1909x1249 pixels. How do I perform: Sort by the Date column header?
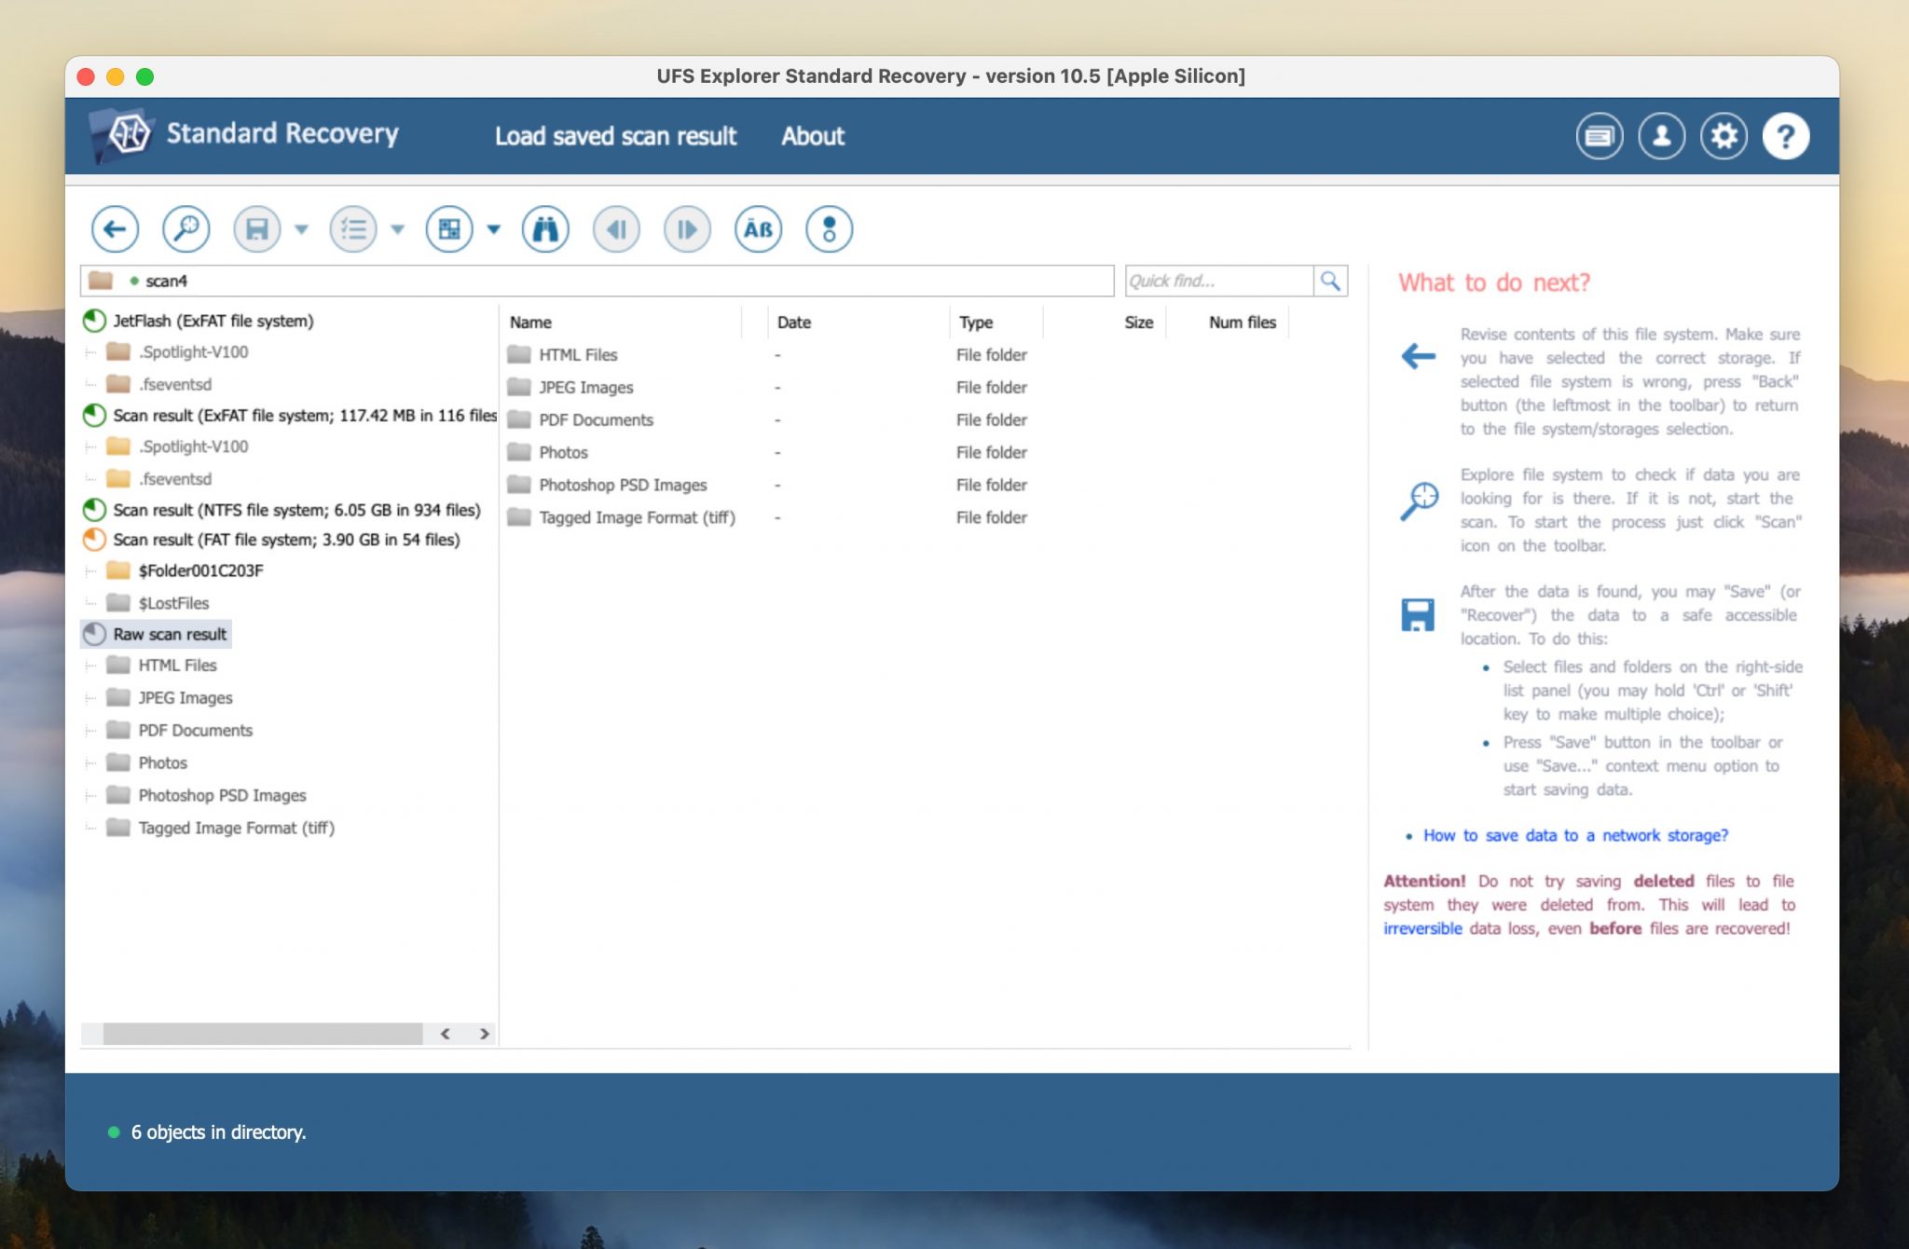[793, 323]
